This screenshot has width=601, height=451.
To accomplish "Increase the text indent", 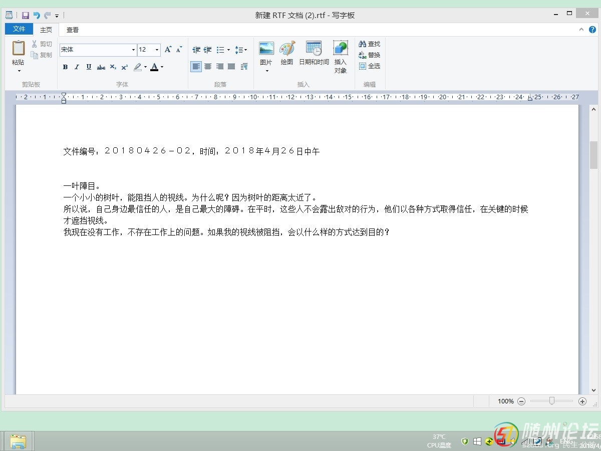I will [x=207, y=50].
